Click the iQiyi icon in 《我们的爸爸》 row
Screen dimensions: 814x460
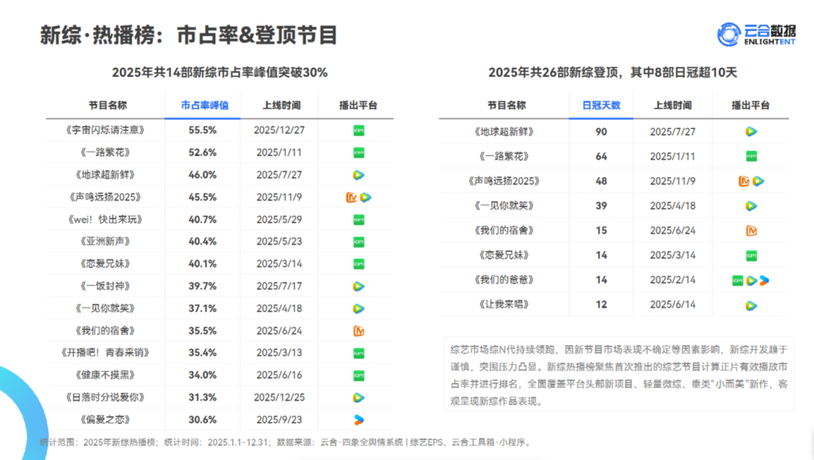click(737, 280)
